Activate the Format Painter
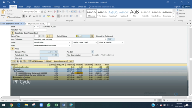The image size is (192, 108). point(14,17)
